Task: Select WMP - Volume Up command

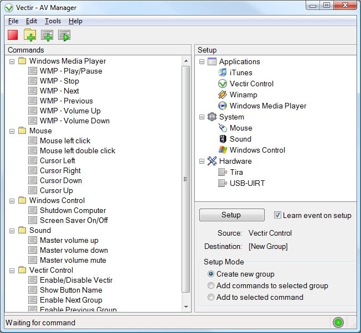Action: coord(70,111)
